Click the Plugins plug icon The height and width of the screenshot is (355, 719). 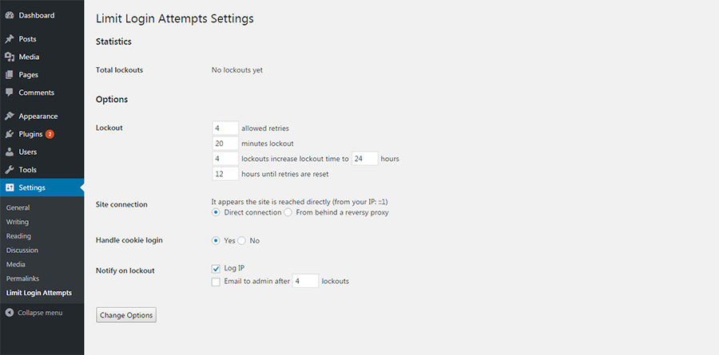click(9, 134)
